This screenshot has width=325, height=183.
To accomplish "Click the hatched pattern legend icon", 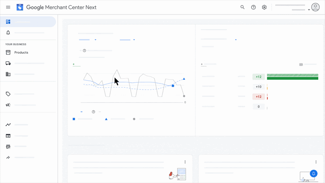I will (x=301, y=65).
